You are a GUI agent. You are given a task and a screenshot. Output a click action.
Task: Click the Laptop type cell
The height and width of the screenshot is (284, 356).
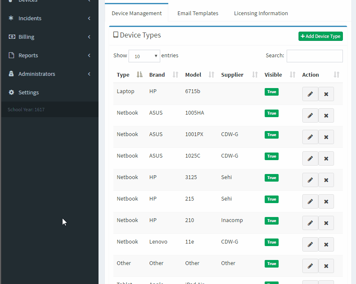tap(125, 91)
